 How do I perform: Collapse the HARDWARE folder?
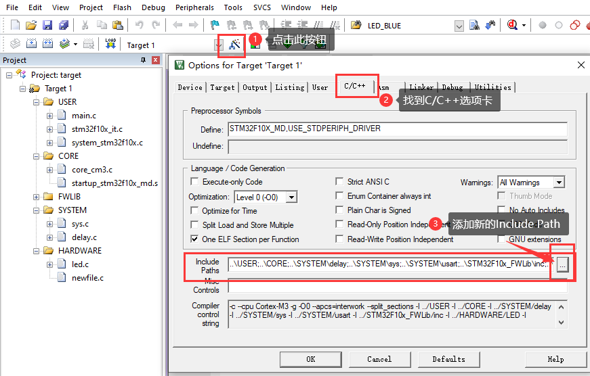tap(36, 251)
